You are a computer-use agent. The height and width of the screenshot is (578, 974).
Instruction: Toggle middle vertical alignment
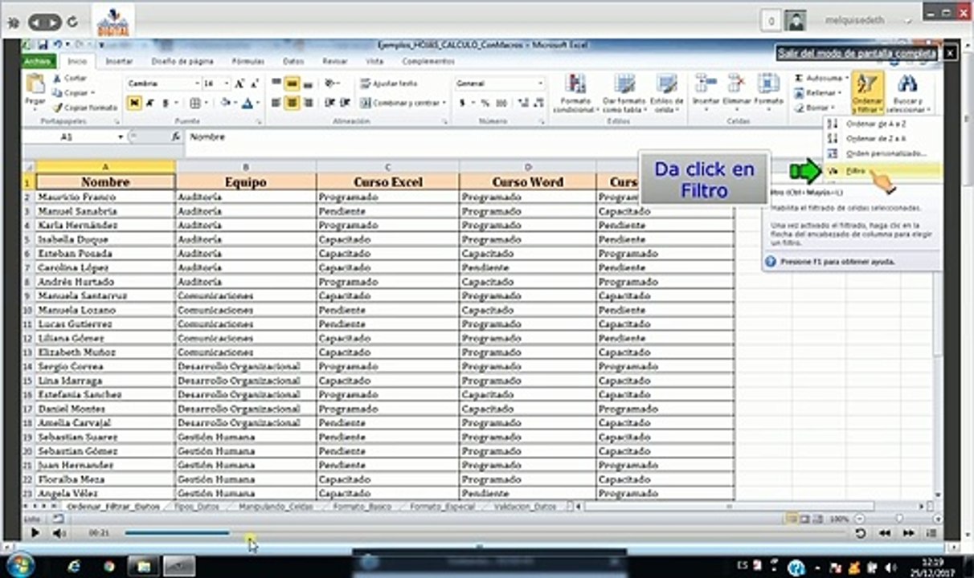[x=292, y=83]
